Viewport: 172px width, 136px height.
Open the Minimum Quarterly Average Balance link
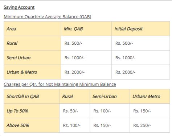click(x=48, y=17)
